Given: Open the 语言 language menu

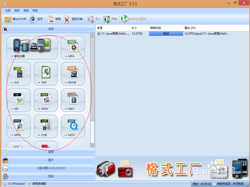Looking at the screenshot, I should coord(26,11).
